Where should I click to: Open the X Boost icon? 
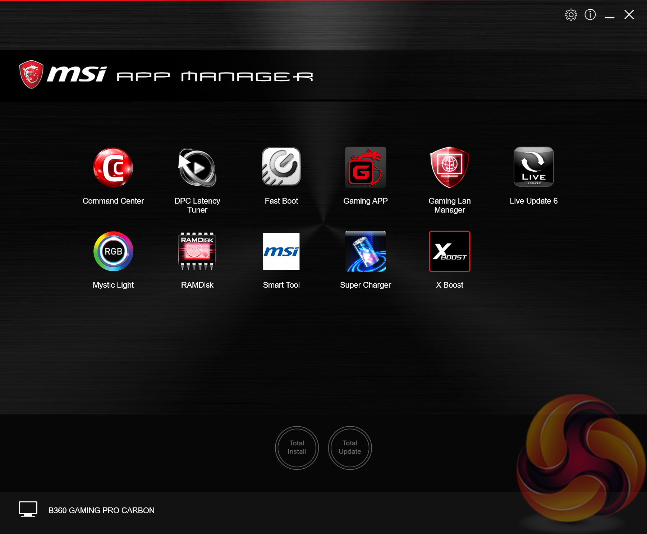pyautogui.click(x=450, y=251)
